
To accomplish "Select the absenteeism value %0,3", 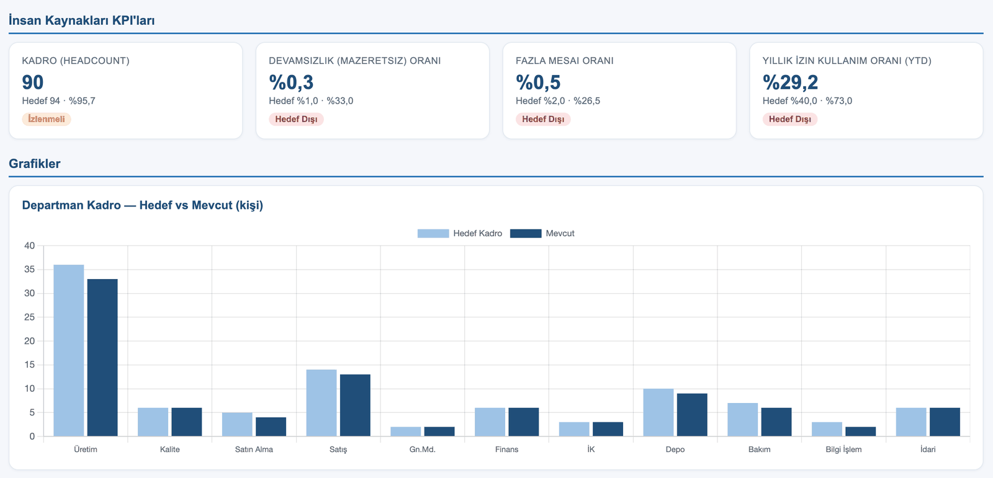I will pos(291,82).
